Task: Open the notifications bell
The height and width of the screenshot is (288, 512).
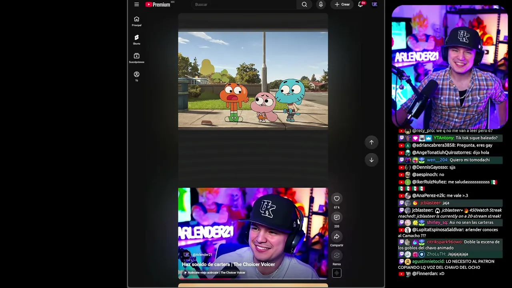Action: tap(360, 4)
